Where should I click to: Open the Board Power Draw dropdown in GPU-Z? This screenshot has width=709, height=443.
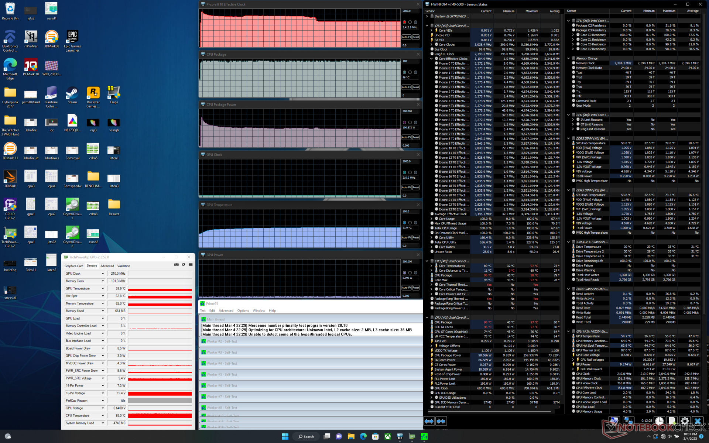pyautogui.click(x=103, y=348)
